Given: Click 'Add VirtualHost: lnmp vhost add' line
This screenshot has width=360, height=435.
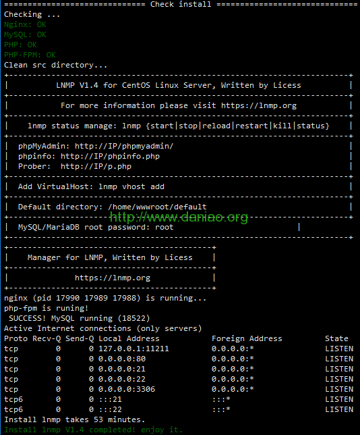Looking at the screenshot, I should 91,186.
